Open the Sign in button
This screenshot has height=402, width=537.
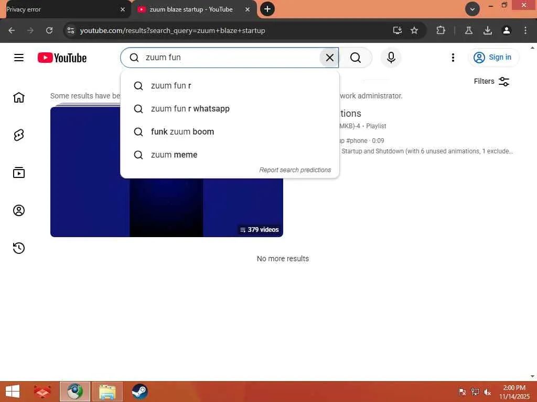[493, 58]
